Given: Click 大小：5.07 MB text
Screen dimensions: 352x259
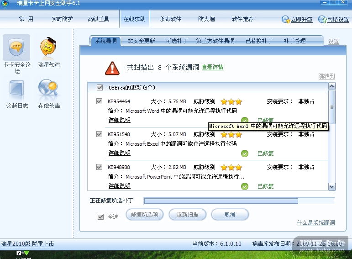Looking at the screenshot, I should [168, 134].
